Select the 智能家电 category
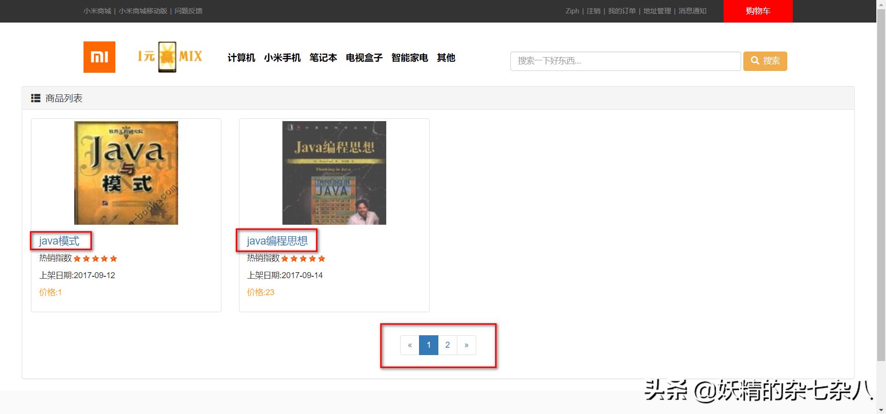The image size is (886, 414). tap(410, 58)
